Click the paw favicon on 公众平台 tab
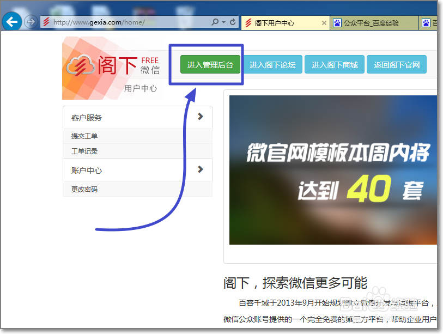Viewport: 443px width, 334px height. (337, 23)
